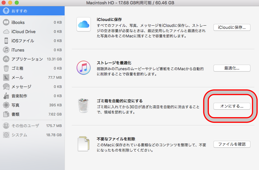Click the 写真 flower icon
The width and height of the screenshot is (259, 170).
[6, 105]
